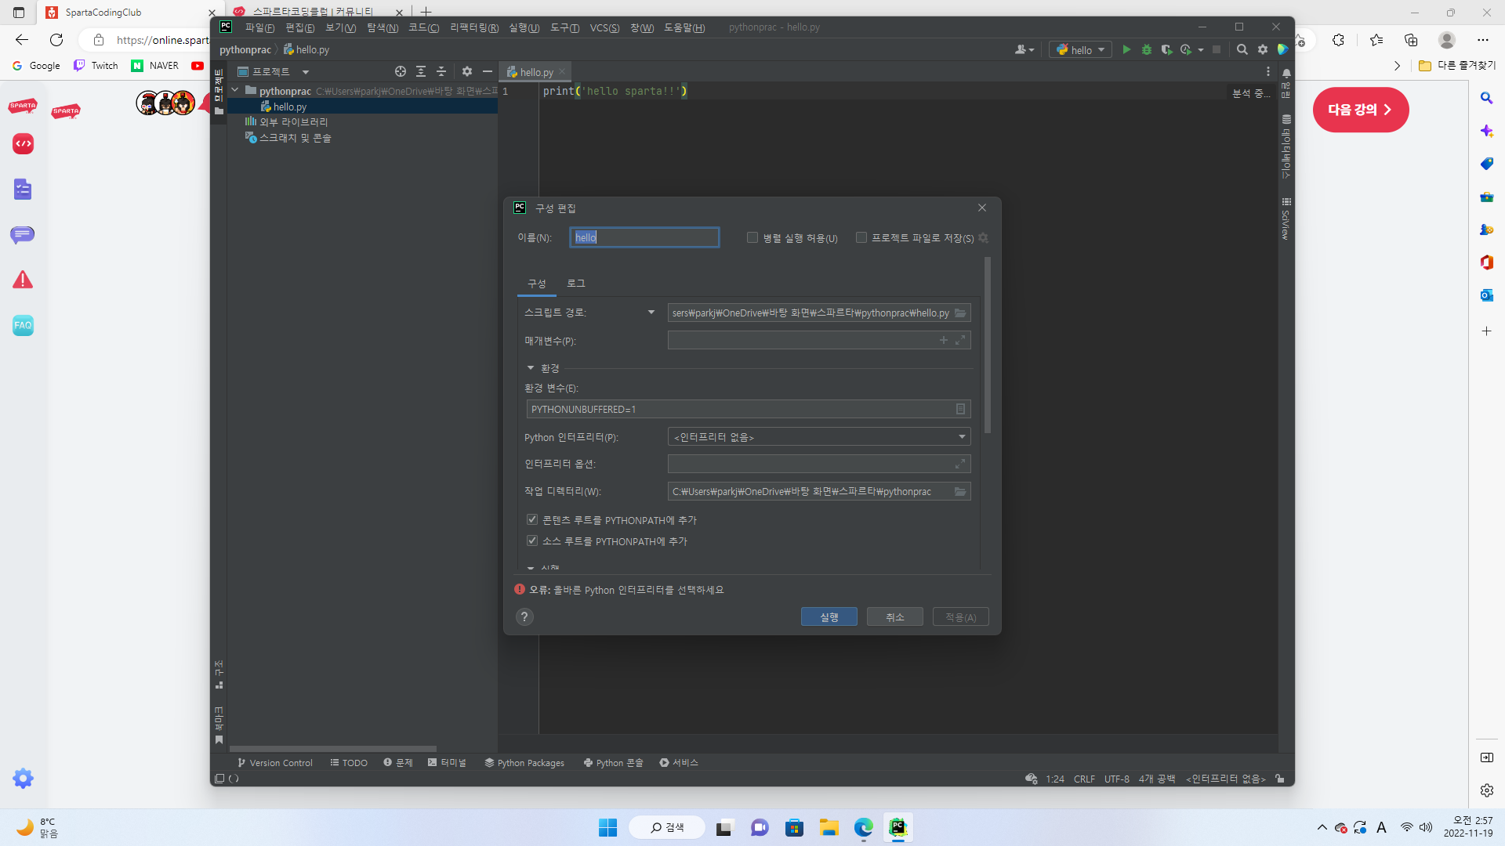
Task: Expand the parameters field
Action: tap(960, 340)
